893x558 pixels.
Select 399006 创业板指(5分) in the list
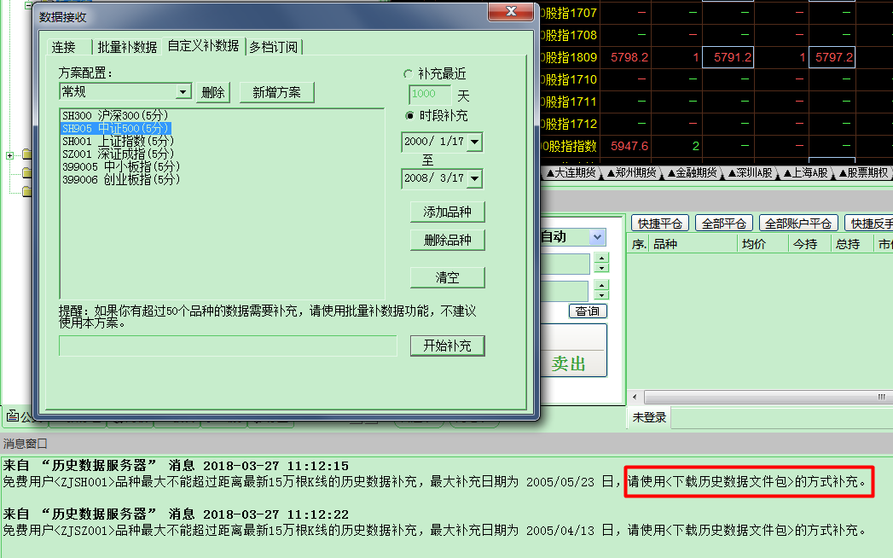coord(121,179)
